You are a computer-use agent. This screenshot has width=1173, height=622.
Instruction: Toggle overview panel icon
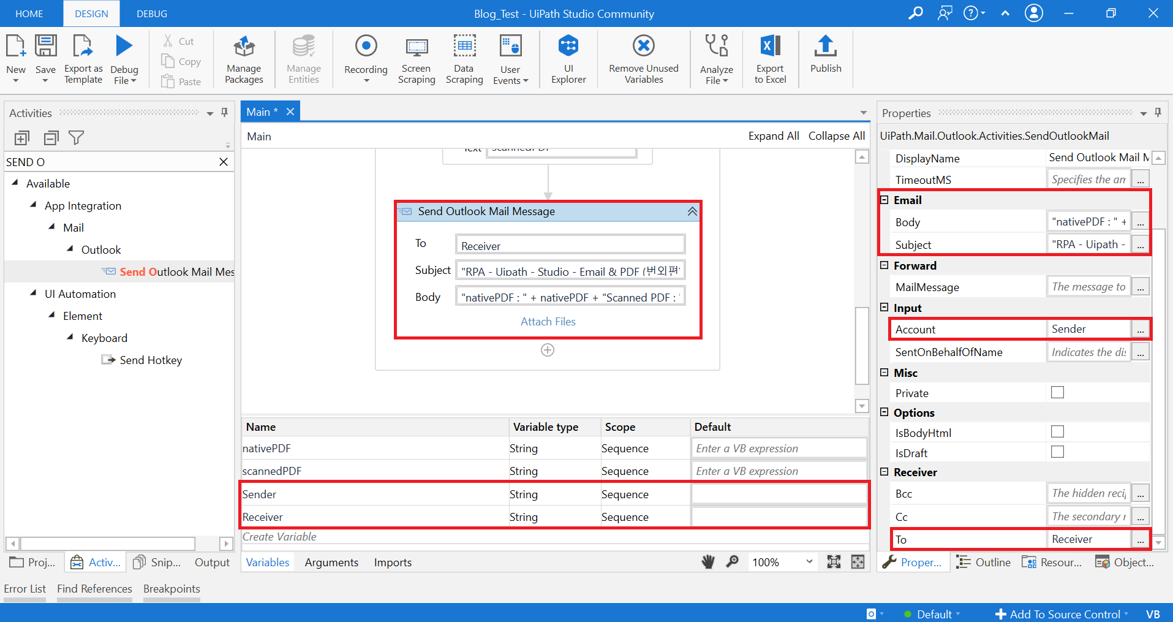858,562
